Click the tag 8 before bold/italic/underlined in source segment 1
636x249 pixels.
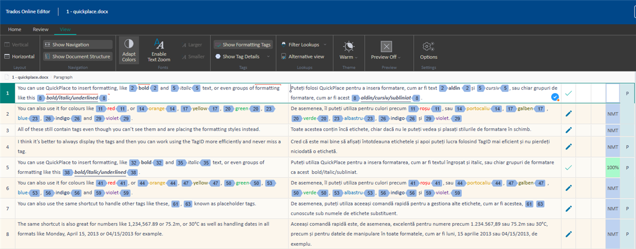40,98
